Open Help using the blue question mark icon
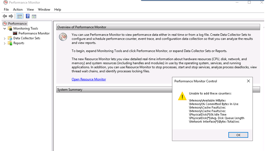Image resolution: width=270 pixels, height=151 pixels. [28, 16]
